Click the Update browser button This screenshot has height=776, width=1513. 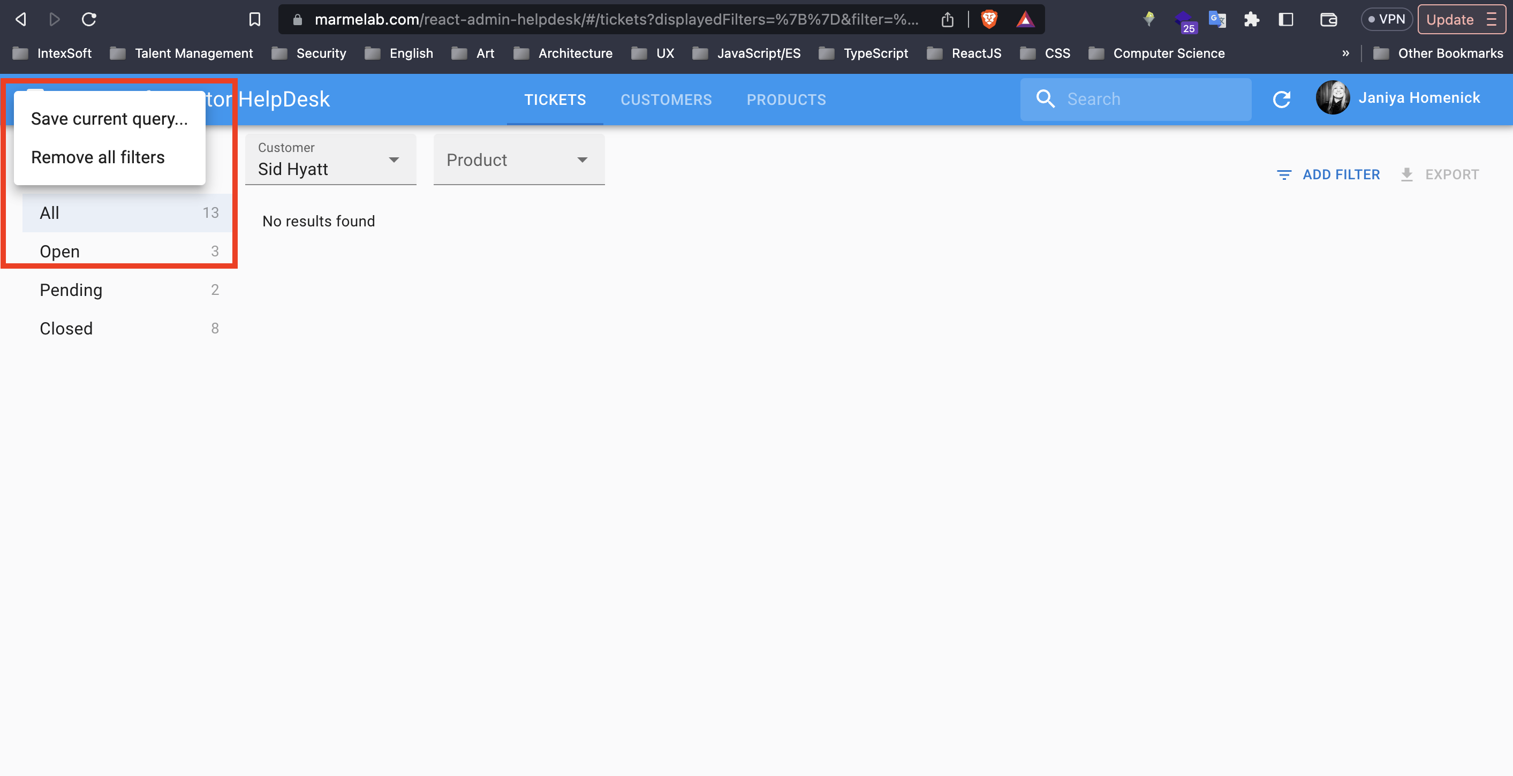pyautogui.click(x=1451, y=19)
